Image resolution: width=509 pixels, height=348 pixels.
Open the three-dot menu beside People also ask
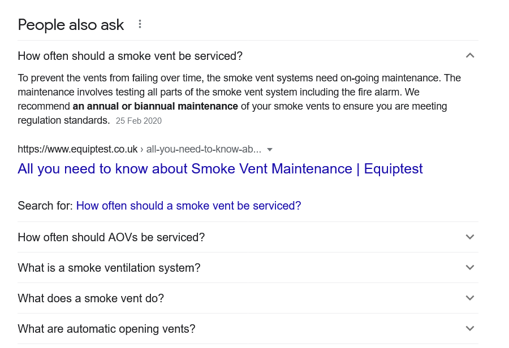click(140, 24)
